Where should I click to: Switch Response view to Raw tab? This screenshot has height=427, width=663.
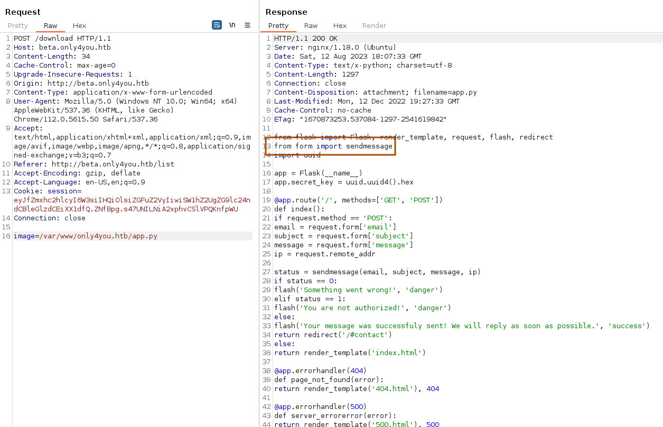click(311, 25)
